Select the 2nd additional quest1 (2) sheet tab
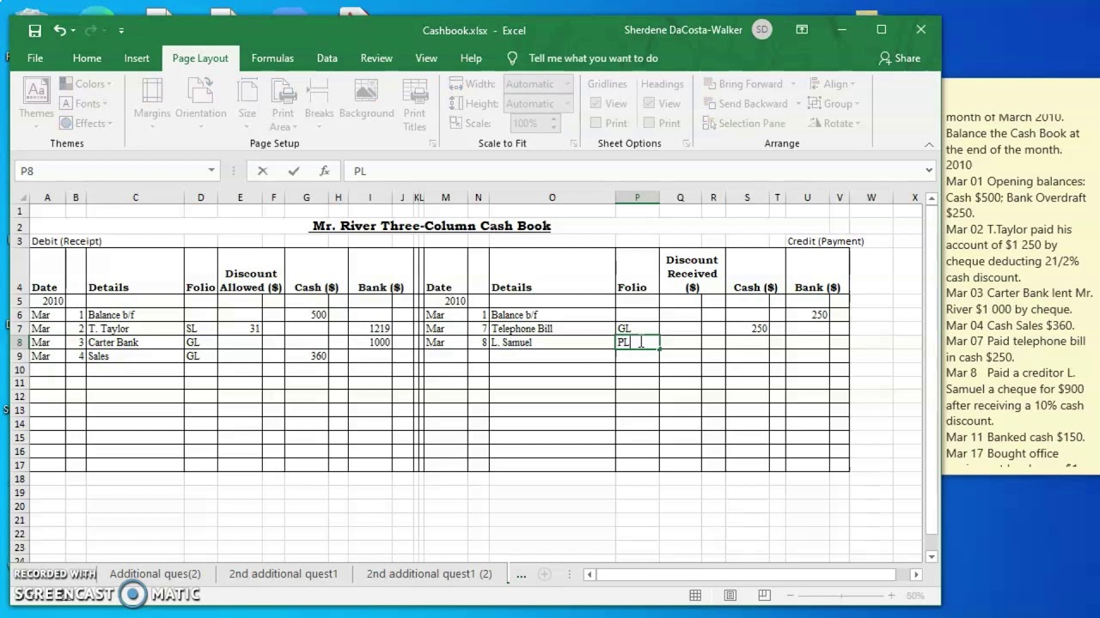Image resolution: width=1100 pixels, height=618 pixels. coord(429,573)
